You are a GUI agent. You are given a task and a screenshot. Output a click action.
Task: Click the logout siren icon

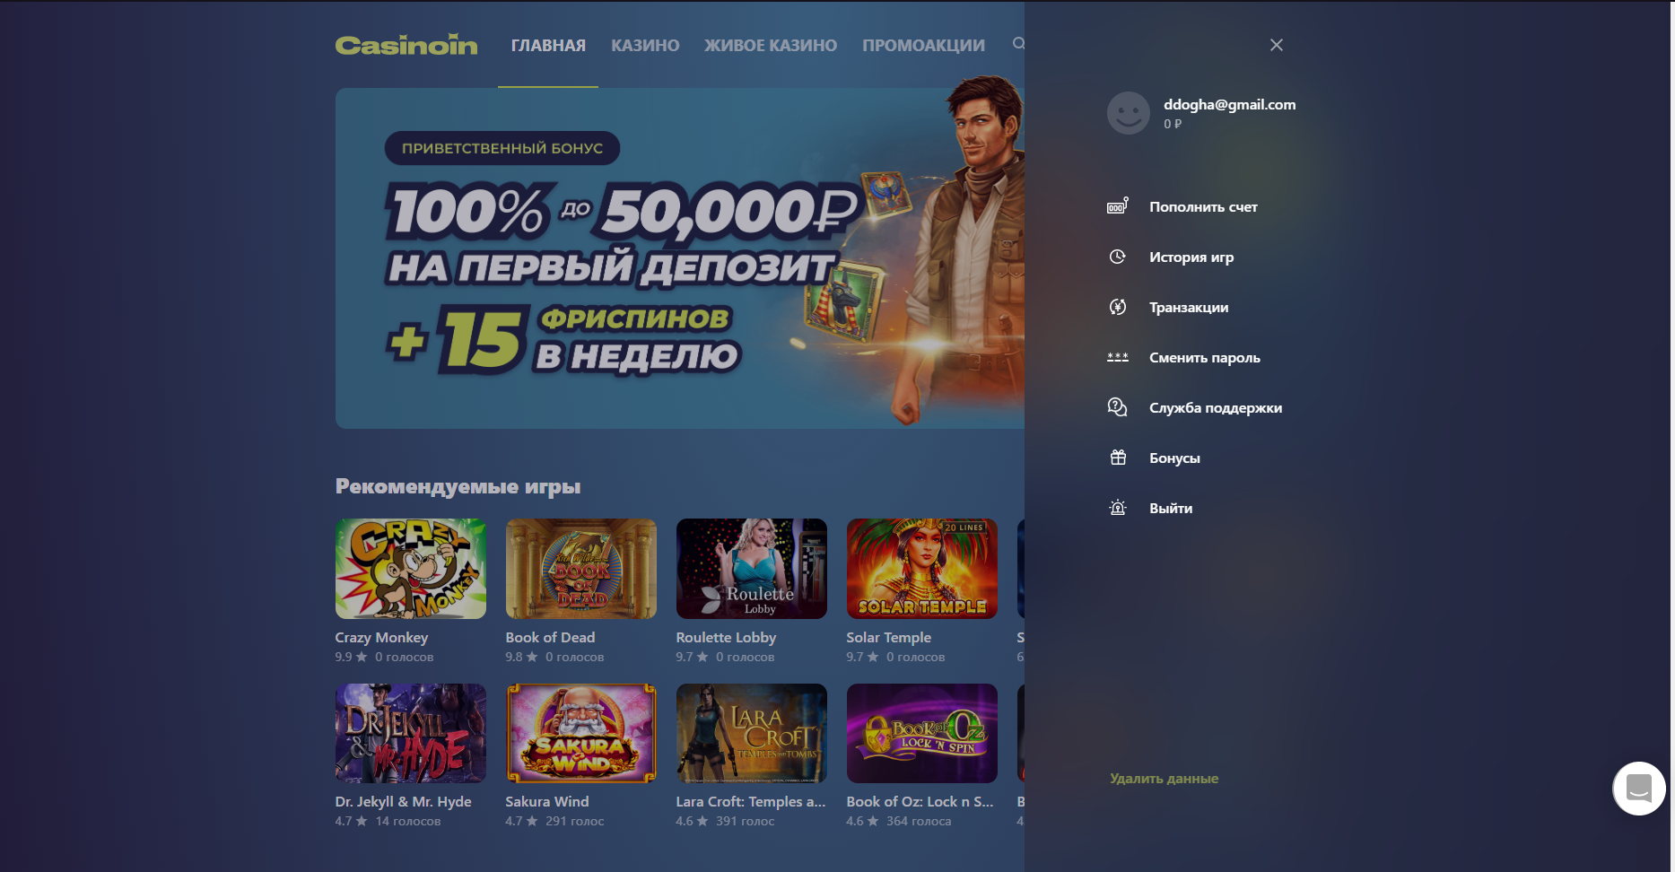1118,508
